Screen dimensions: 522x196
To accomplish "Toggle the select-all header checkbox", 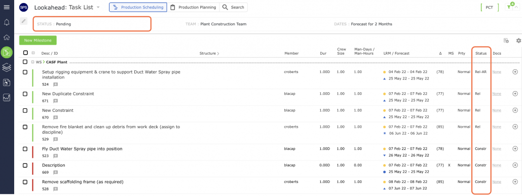I will coord(25,53).
